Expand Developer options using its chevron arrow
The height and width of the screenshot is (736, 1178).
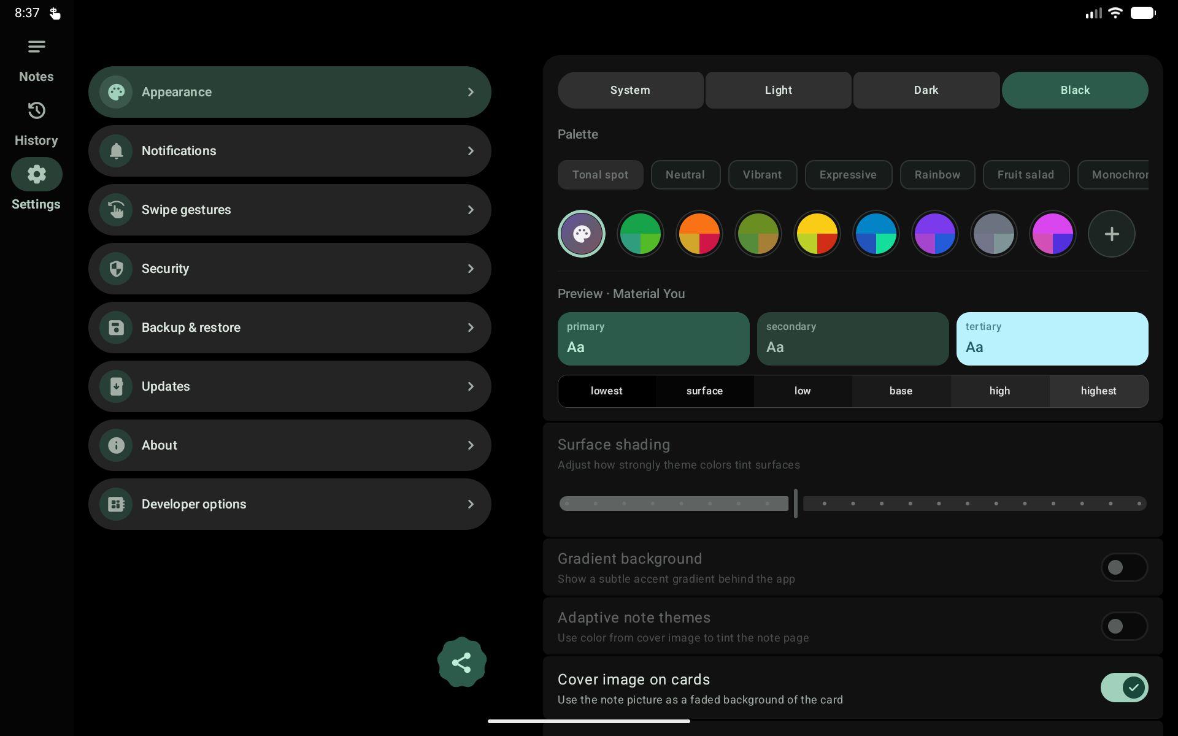[471, 504]
